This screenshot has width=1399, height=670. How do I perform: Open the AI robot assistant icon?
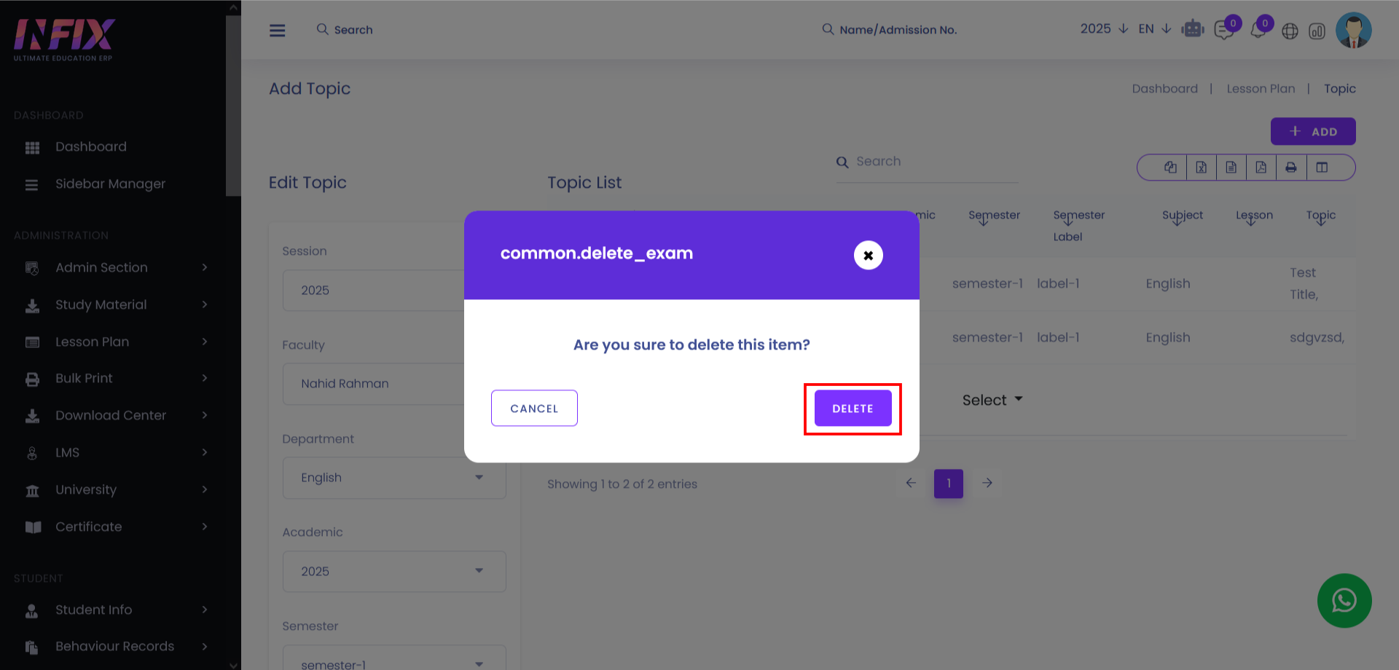tap(1193, 30)
